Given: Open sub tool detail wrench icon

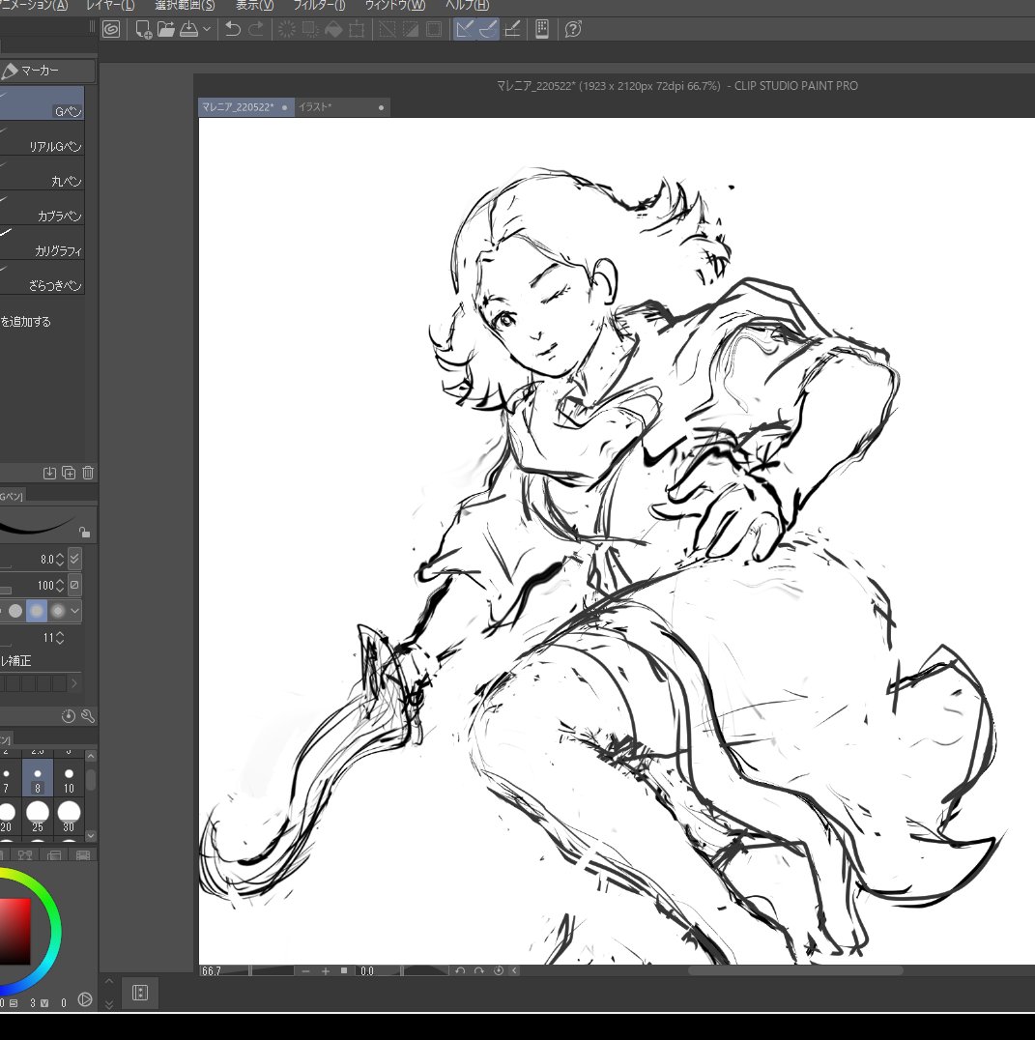Looking at the screenshot, I should click(88, 715).
